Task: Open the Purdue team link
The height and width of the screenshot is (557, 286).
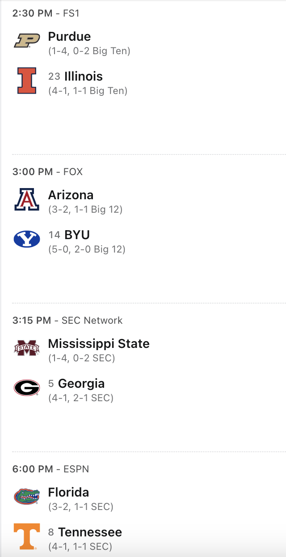Action: pyautogui.click(x=69, y=37)
